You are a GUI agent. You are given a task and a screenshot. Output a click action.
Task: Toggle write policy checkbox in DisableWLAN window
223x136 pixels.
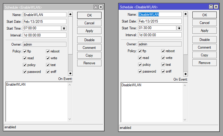coord(163,58)
